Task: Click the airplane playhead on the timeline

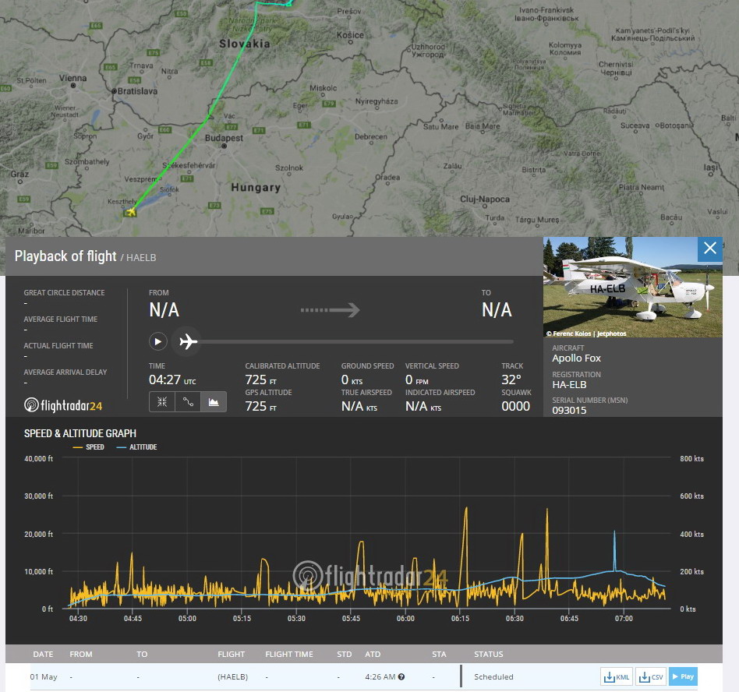Action: point(187,341)
